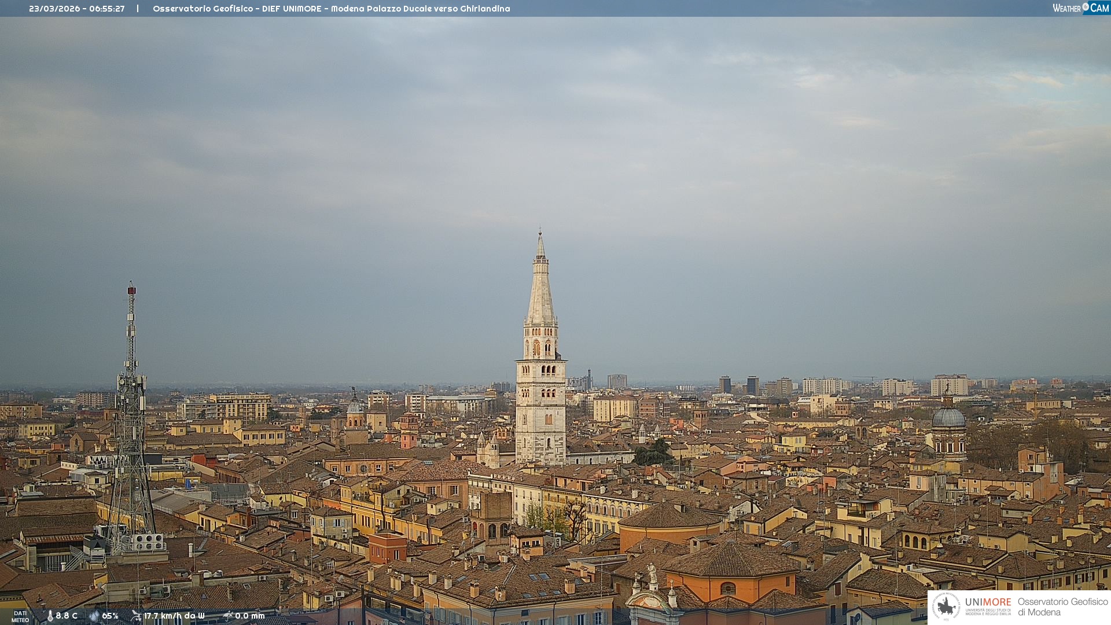Click the 65% humidity value
The image size is (1111, 625).
tap(110, 616)
